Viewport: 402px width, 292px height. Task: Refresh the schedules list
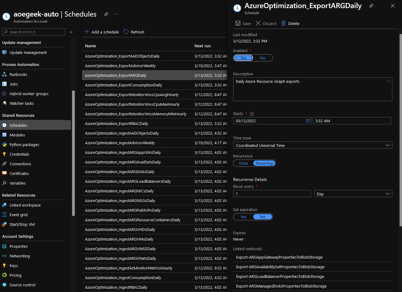coord(134,32)
